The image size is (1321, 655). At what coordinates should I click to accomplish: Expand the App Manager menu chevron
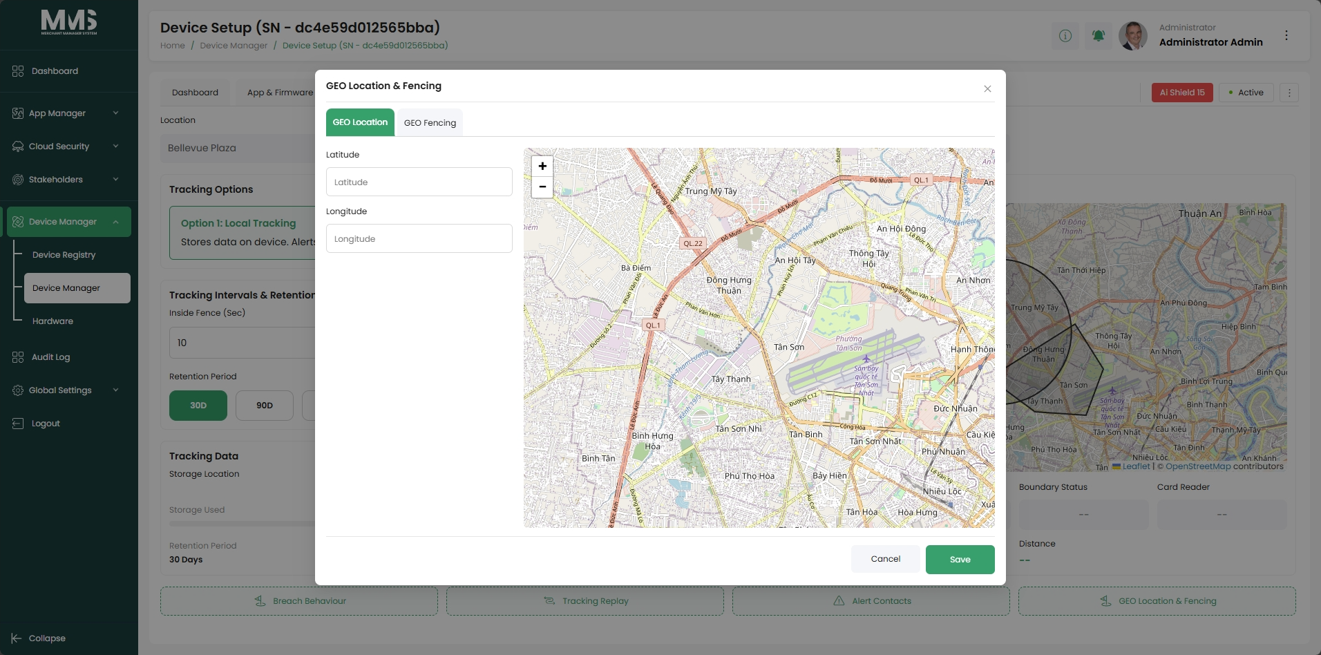click(x=115, y=113)
